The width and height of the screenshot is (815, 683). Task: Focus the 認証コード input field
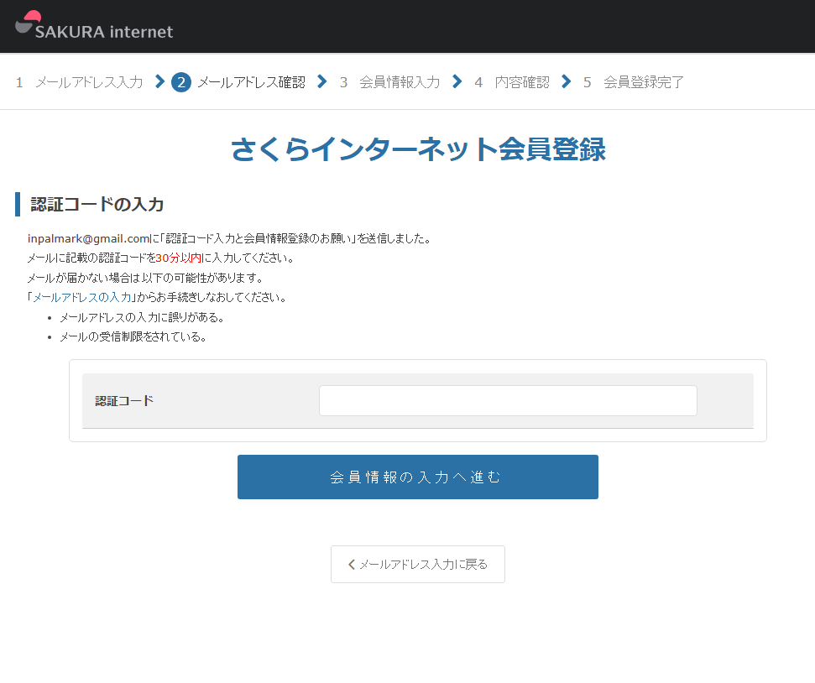(x=508, y=401)
